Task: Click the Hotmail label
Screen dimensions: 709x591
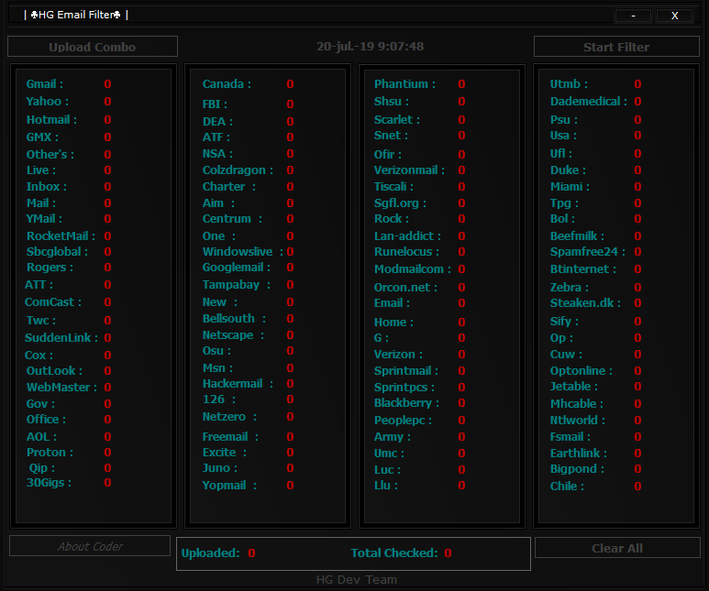Action: pyautogui.click(x=51, y=120)
